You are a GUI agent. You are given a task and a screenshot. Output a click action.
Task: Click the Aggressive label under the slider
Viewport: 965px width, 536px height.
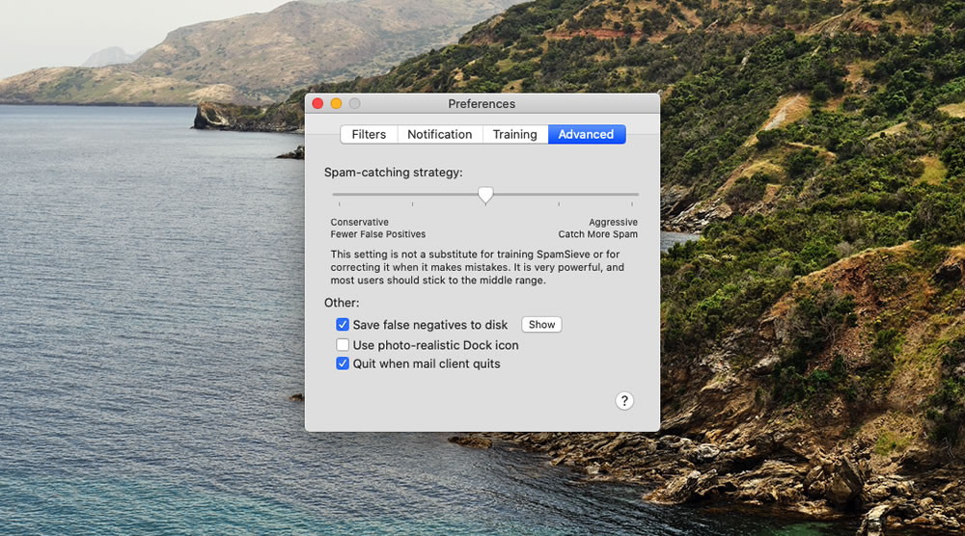tap(613, 222)
